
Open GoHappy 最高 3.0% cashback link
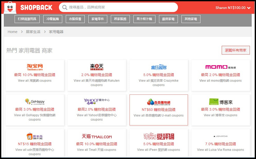pyautogui.click(x=35, y=109)
